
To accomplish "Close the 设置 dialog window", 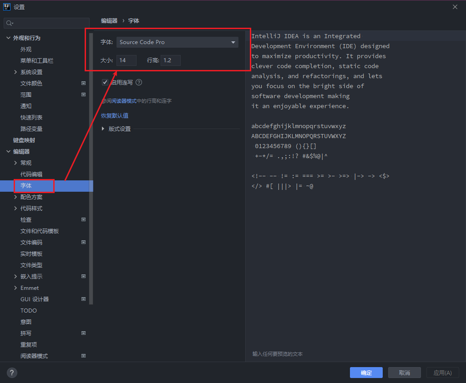I will tap(455, 7).
